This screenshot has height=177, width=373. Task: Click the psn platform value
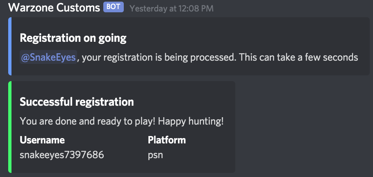[155, 155]
